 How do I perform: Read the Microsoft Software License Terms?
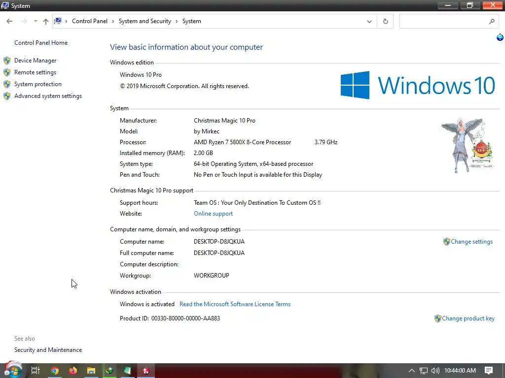click(235, 304)
